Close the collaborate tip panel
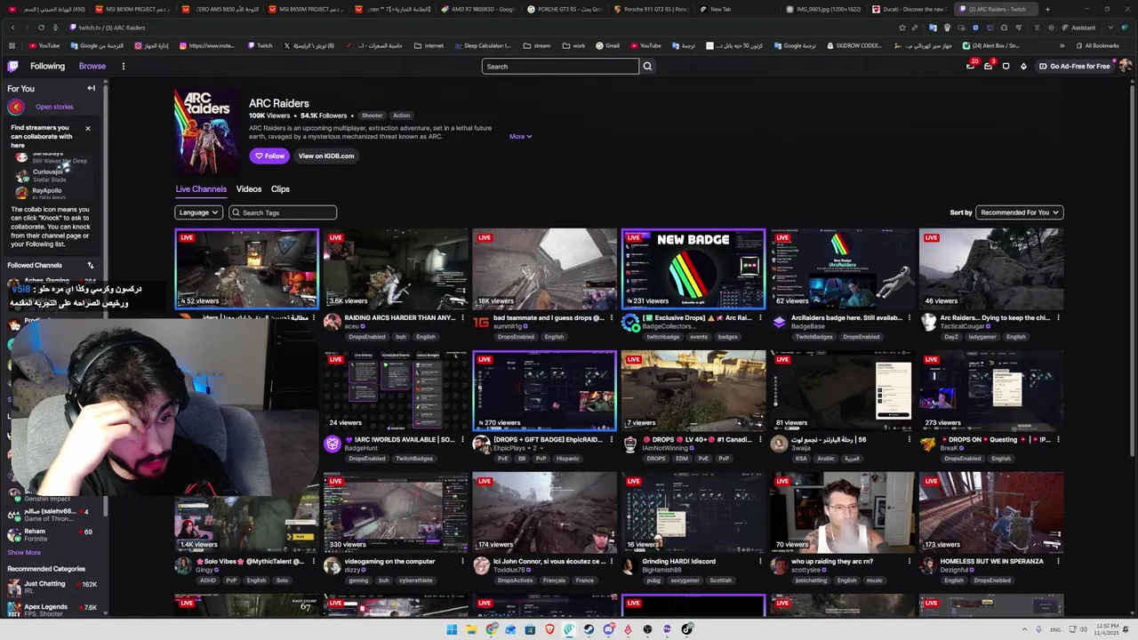Screen dimensions: 1138x640 click(87, 128)
